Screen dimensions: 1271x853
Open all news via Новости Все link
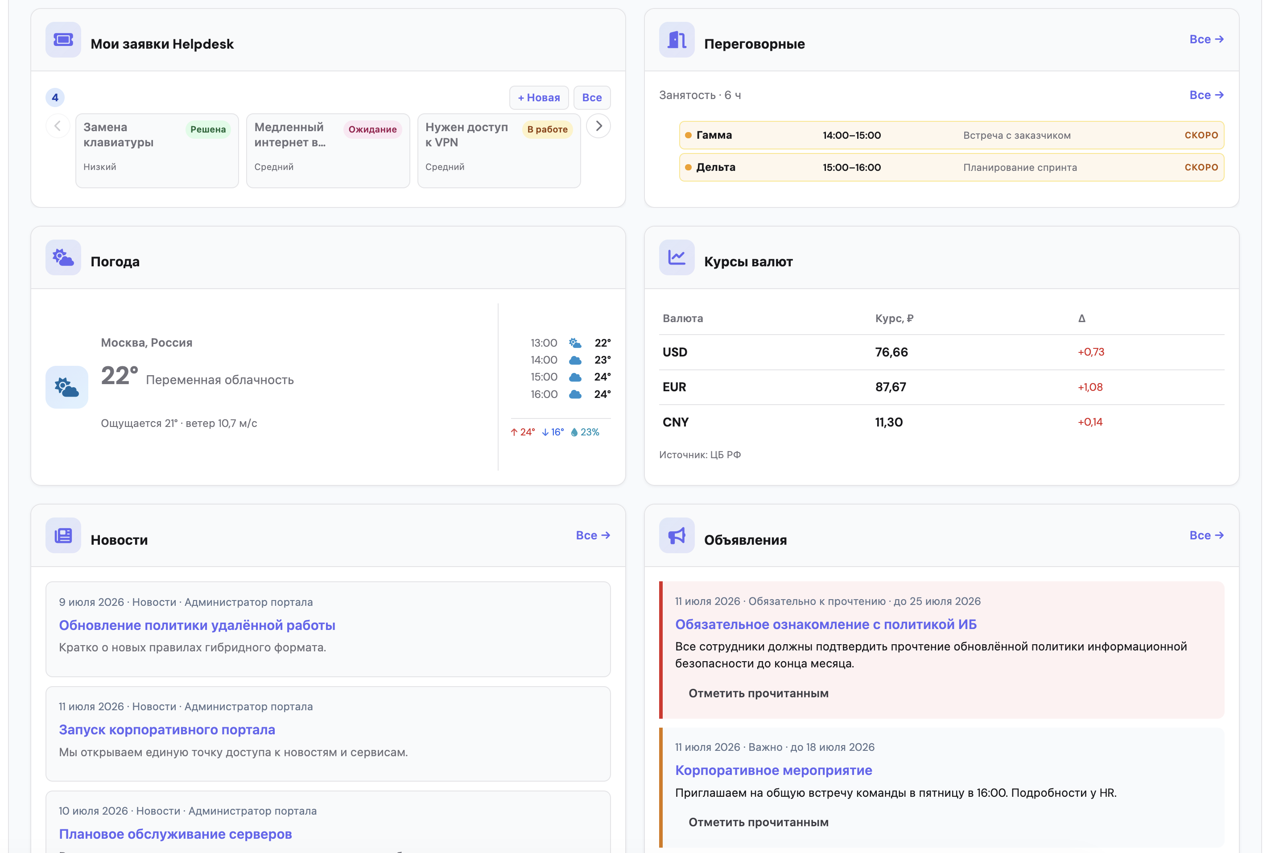pyautogui.click(x=592, y=536)
